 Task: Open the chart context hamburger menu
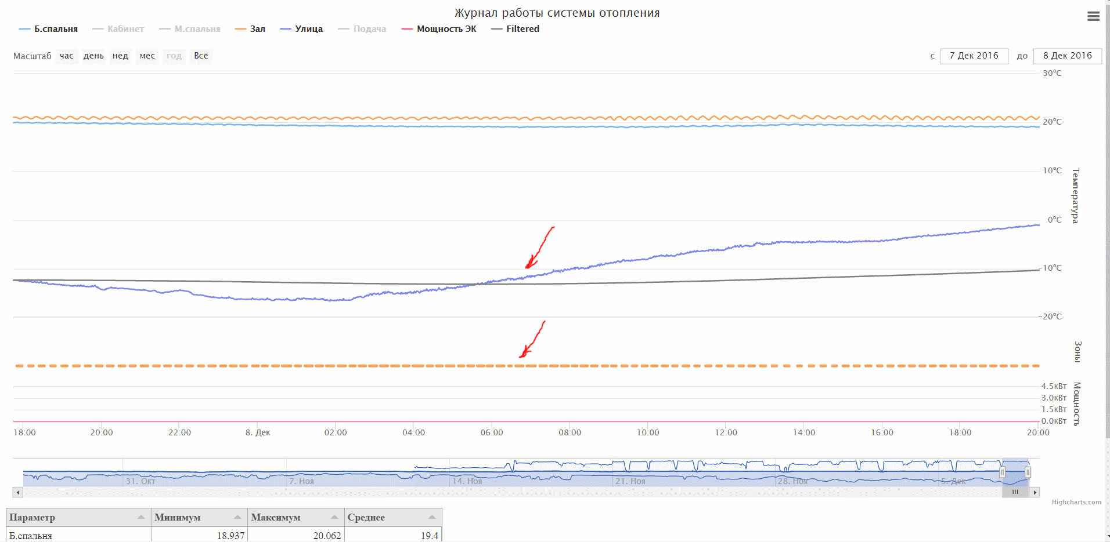pos(1093,16)
